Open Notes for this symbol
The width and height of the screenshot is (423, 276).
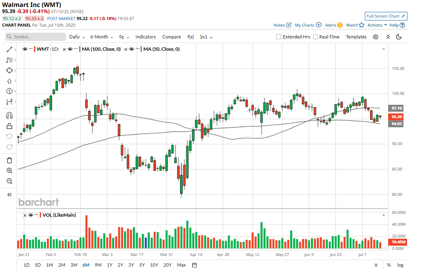tap(282, 25)
